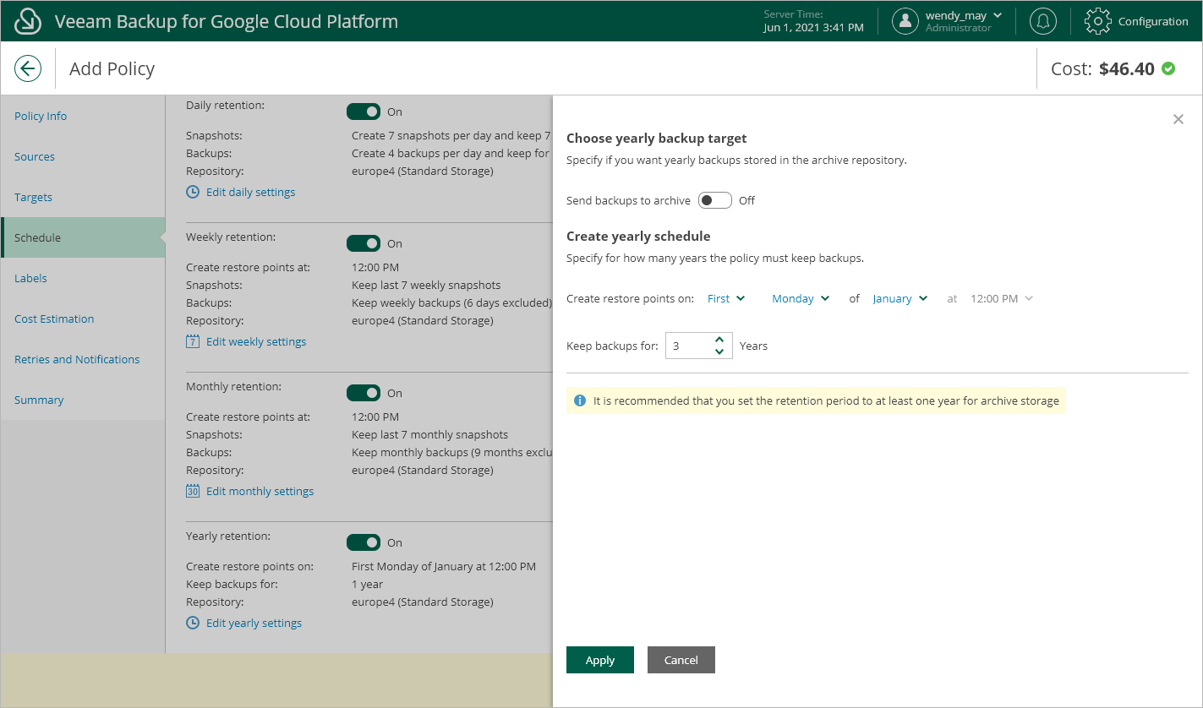The image size is (1203, 708).
Task: Click the Apply button
Action: 600,660
